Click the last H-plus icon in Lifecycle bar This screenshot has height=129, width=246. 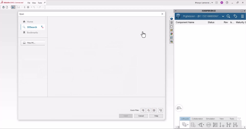pos(235,125)
